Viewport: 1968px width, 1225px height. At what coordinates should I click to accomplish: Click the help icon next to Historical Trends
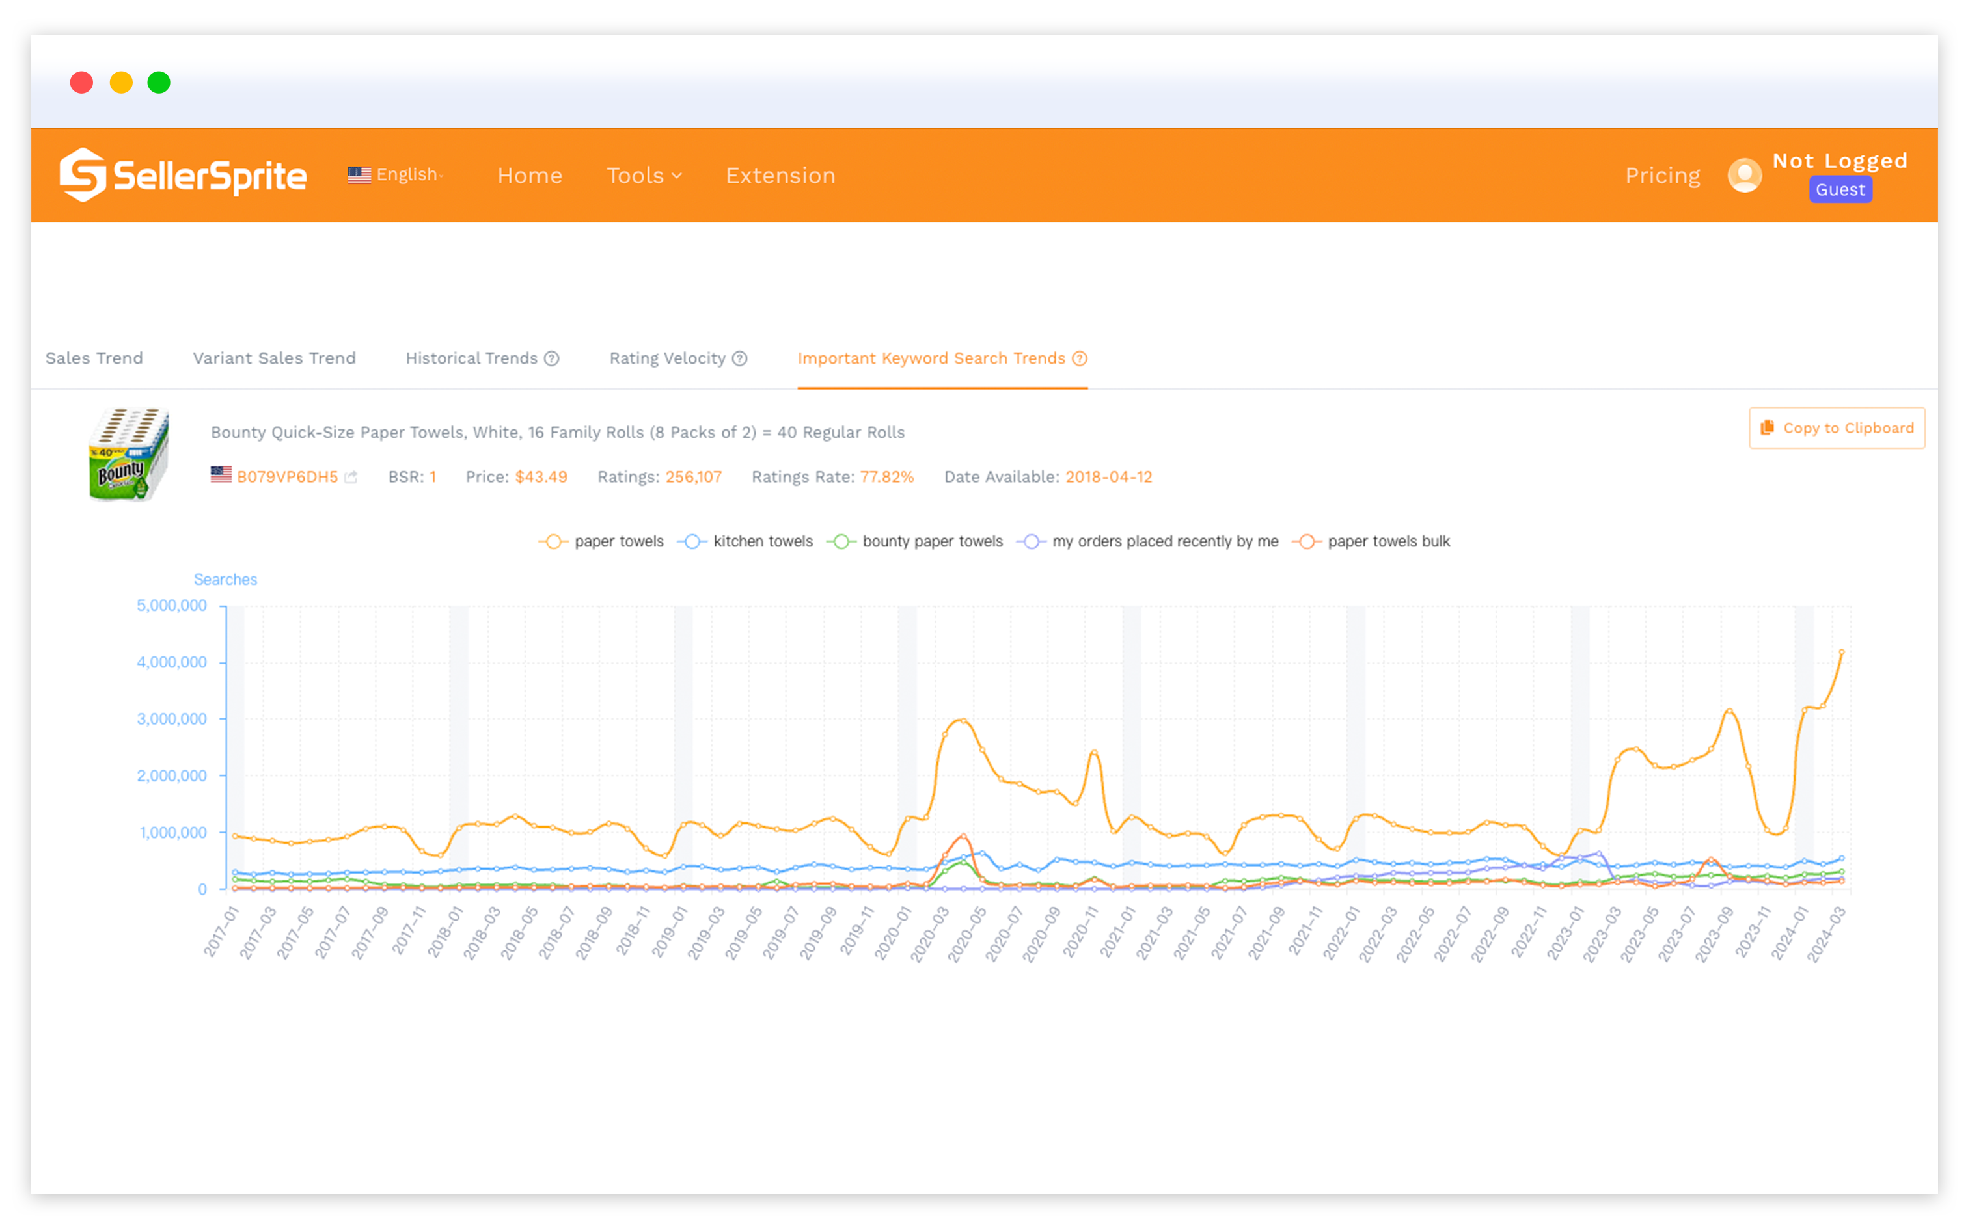(x=551, y=358)
